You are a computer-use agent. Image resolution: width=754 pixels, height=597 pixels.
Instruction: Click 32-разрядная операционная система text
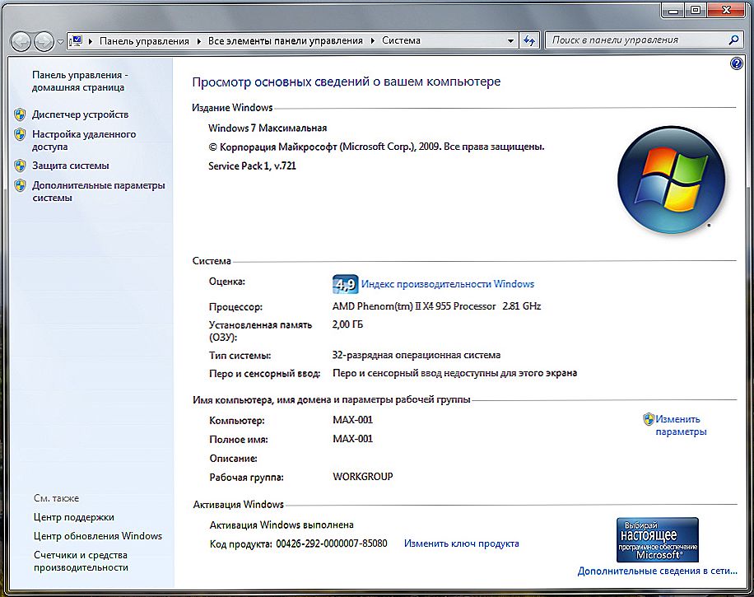coord(416,355)
